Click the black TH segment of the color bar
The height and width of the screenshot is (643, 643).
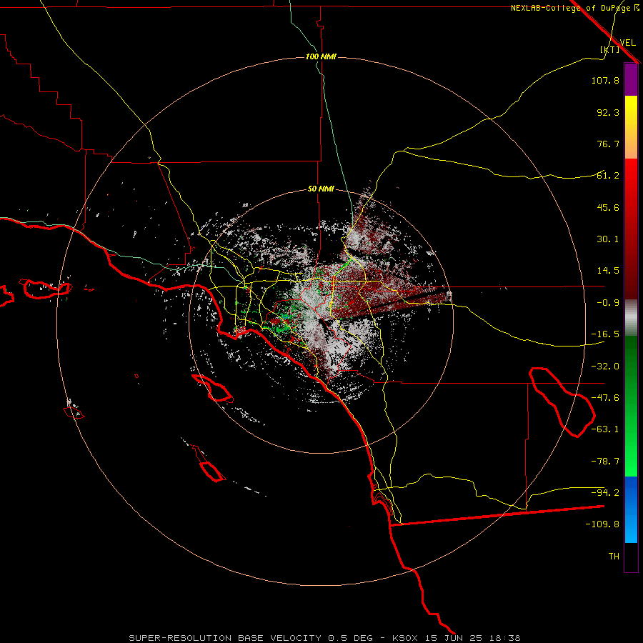631,557
